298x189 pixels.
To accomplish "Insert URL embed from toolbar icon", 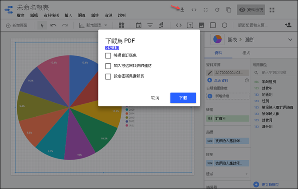I will pos(179,25).
